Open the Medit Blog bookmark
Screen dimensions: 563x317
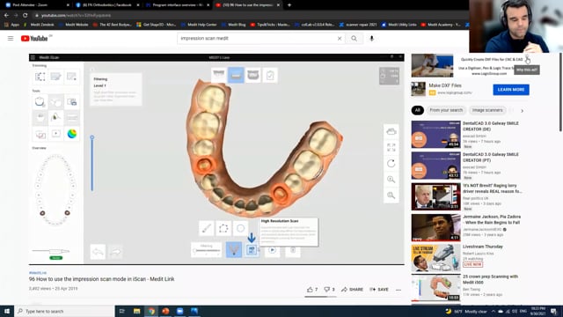click(x=234, y=25)
